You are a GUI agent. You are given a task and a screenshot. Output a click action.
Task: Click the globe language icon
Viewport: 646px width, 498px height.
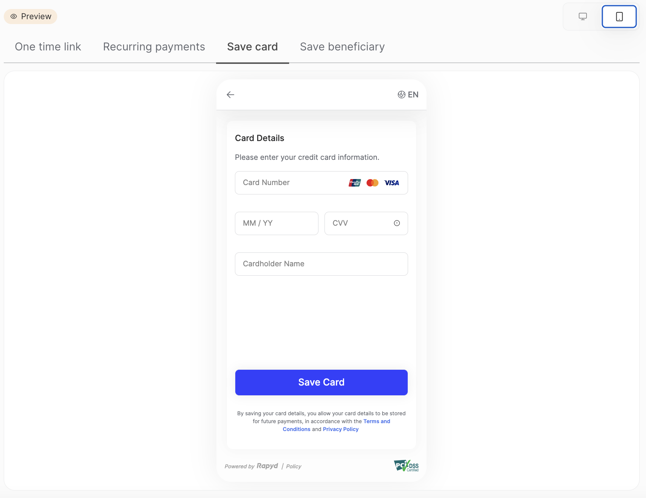coord(401,95)
